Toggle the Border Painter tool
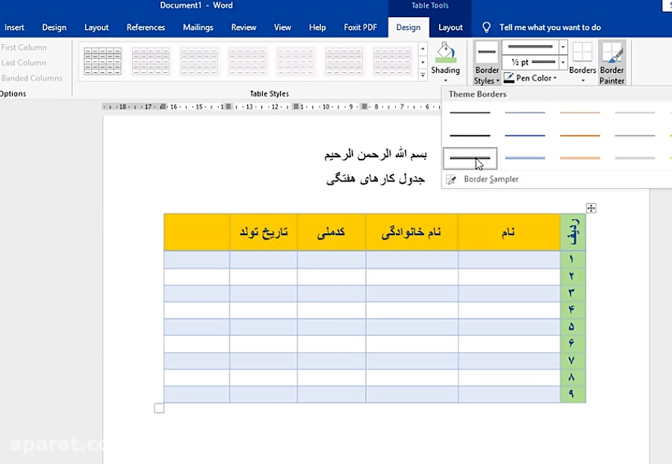The height and width of the screenshot is (464, 672). (612, 63)
